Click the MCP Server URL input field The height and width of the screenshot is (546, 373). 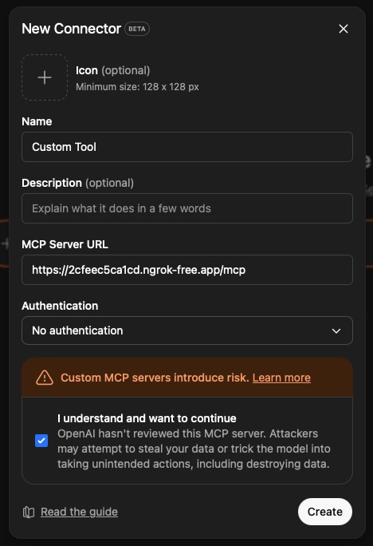[x=187, y=270]
